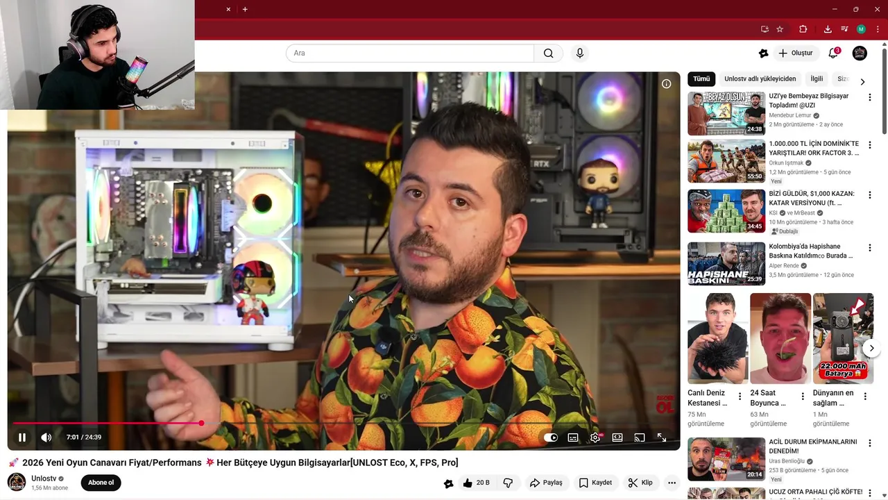Enter fullscreen mode
888x500 pixels.
coord(662,437)
